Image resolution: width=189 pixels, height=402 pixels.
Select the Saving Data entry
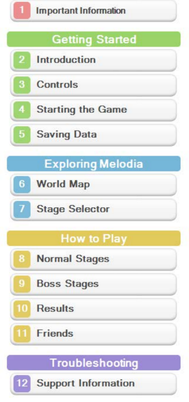[x=67, y=134]
